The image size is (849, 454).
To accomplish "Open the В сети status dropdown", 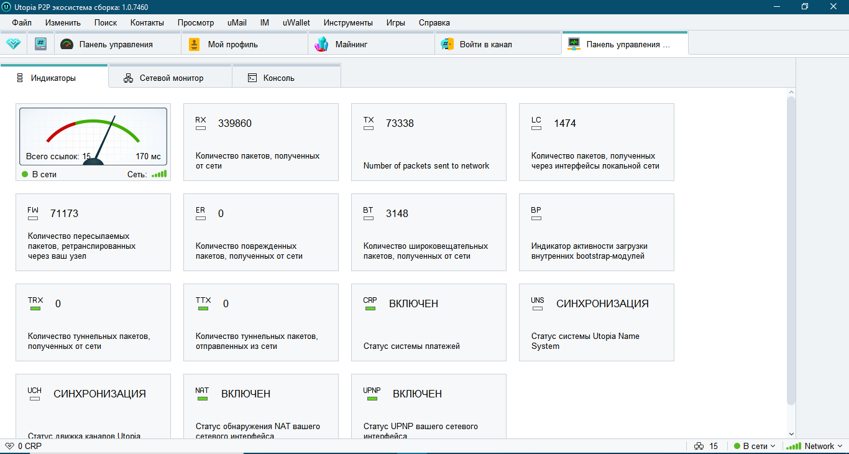I will (x=755, y=446).
